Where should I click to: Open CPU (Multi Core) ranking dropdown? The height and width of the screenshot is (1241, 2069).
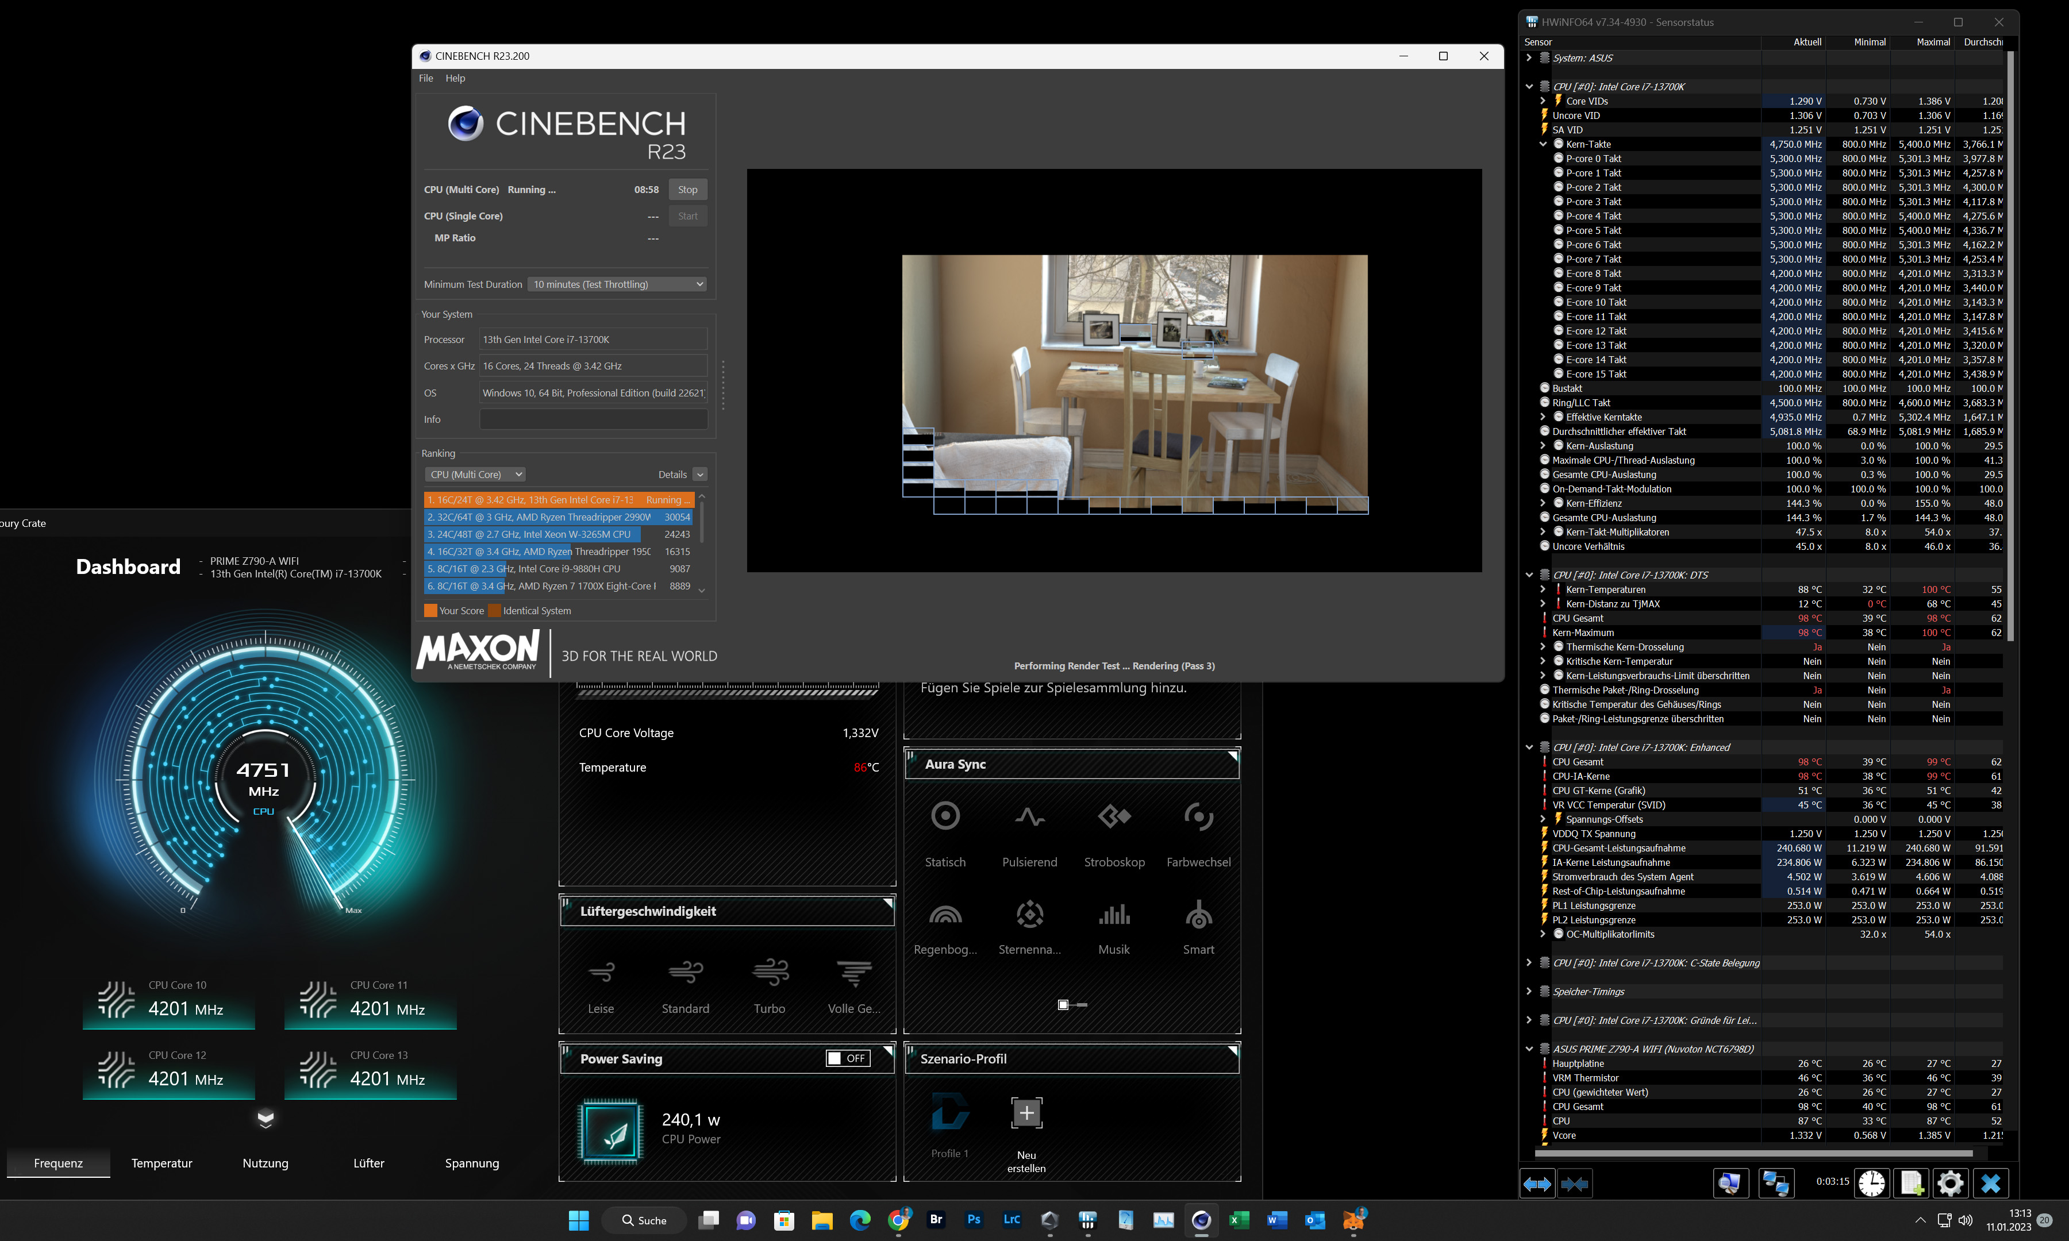(474, 474)
